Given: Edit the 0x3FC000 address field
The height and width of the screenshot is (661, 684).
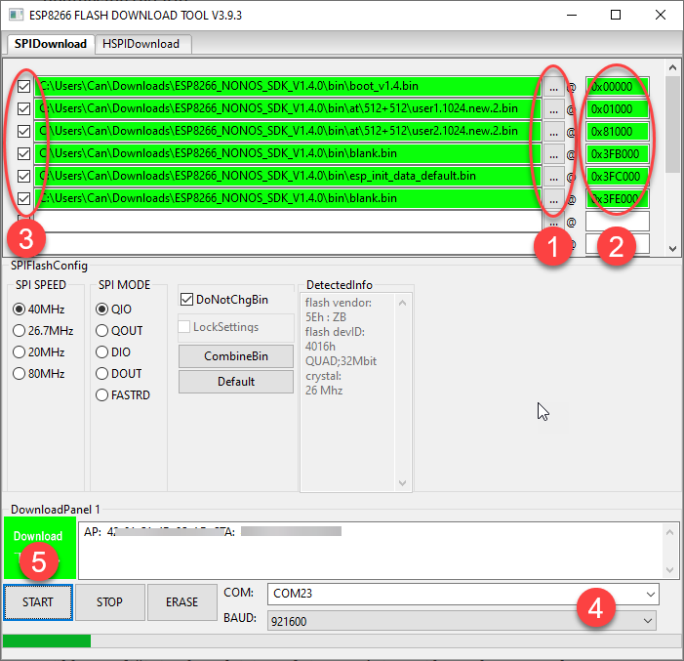Looking at the screenshot, I should (618, 177).
